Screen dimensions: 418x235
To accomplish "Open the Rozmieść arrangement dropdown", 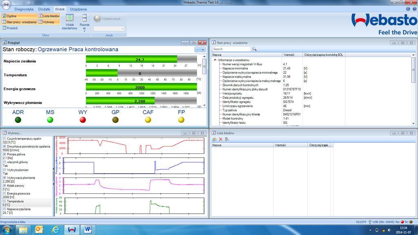I will point(84,23).
